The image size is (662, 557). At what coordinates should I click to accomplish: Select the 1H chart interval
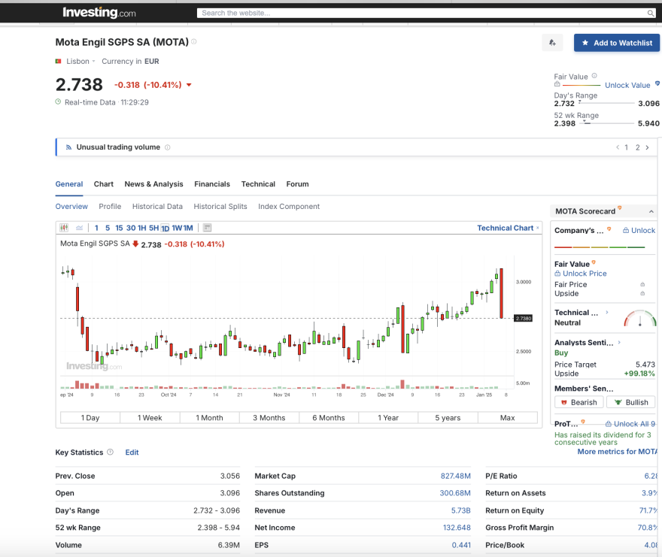click(142, 228)
